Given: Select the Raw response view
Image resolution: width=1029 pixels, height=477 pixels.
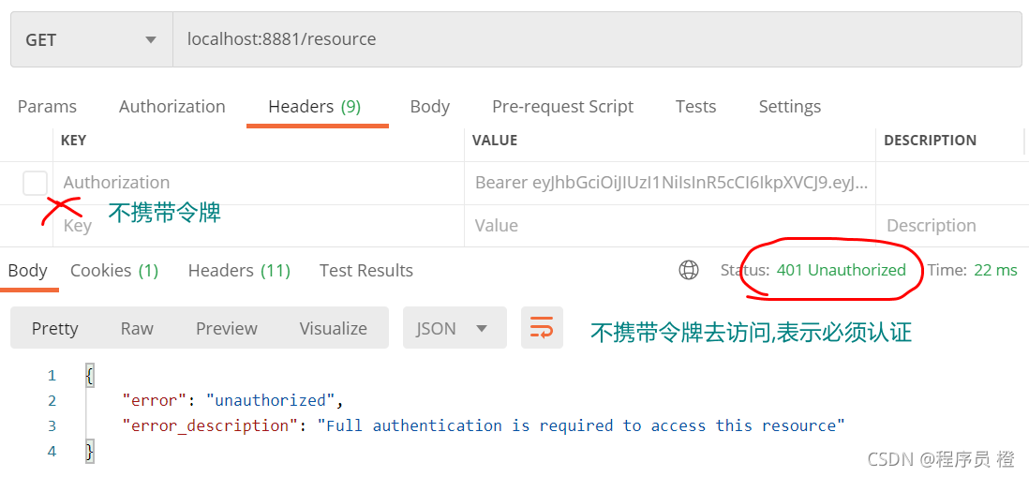Looking at the screenshot, I should coord(137,328).
